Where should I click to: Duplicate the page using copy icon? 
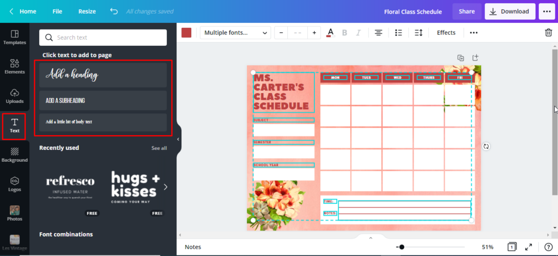(460, 58)
